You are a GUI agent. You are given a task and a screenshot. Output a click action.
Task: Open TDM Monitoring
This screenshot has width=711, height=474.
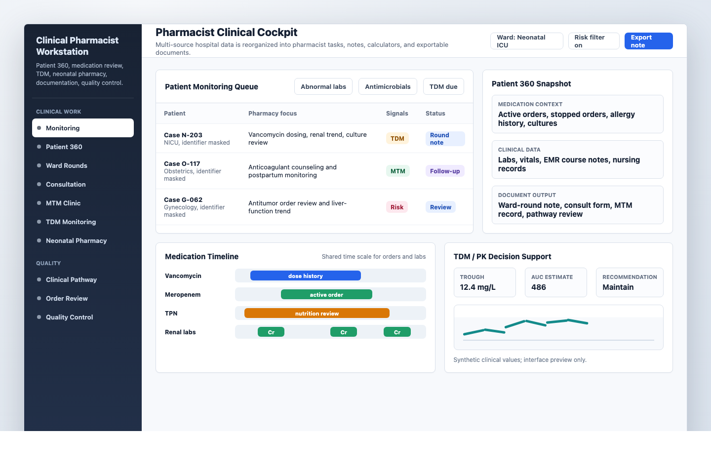(x=71, y=222)
